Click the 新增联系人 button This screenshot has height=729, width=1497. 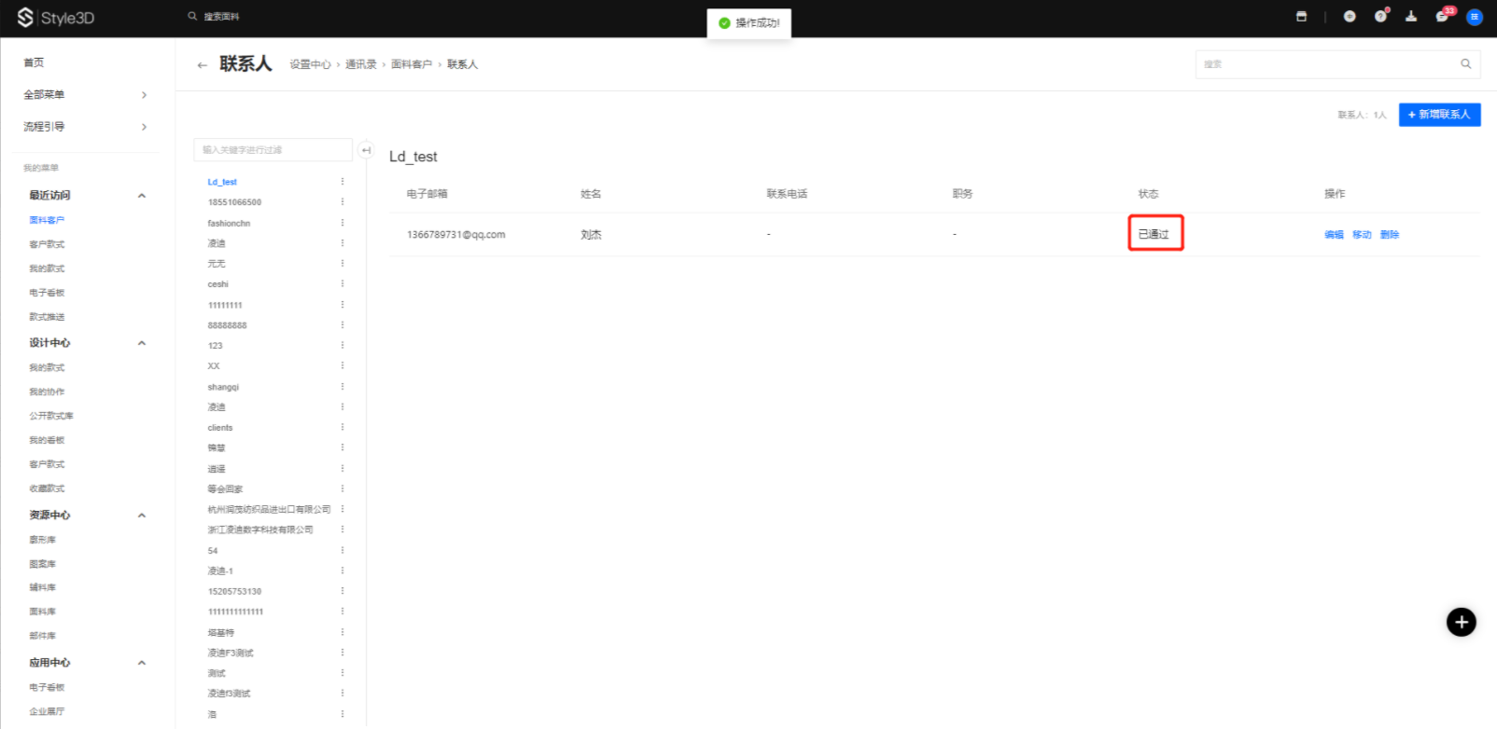coord(1439,115)
